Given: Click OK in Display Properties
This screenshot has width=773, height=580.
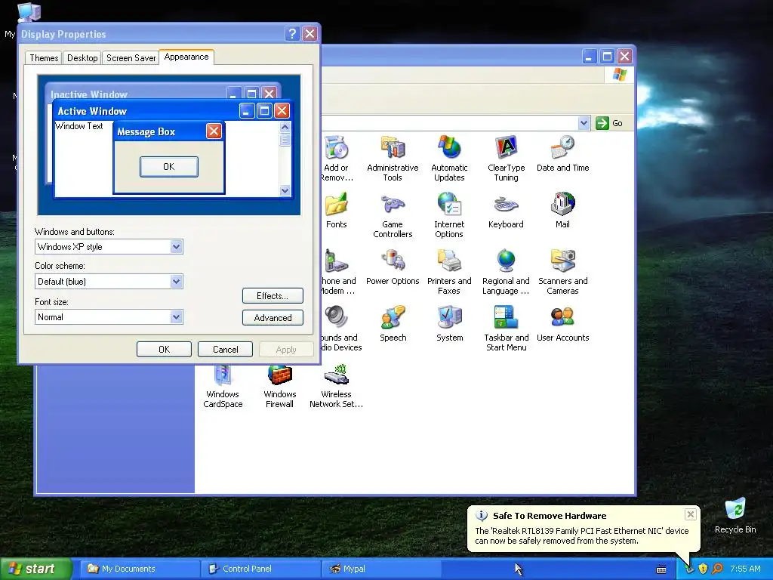Looking at the screenshot, I should [x=164, y=349].
